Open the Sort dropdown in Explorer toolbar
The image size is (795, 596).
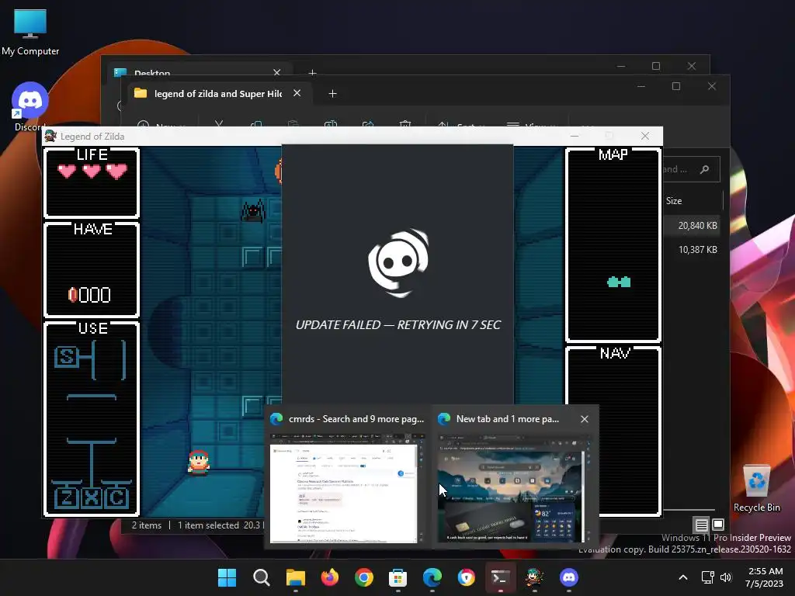point(463,124)
